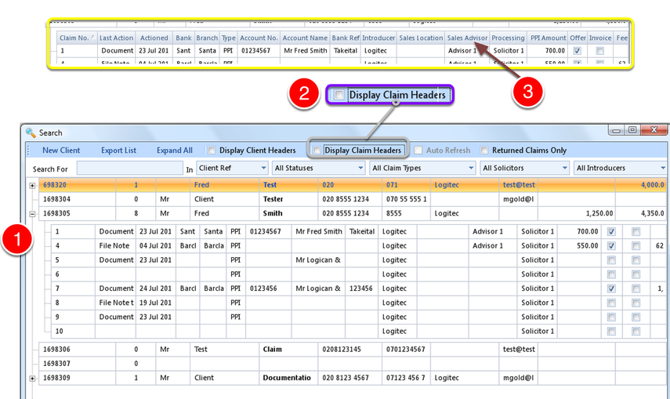Enable Returned Claims Only checkbox
The image size is (670, 399).
coord(484,150)
